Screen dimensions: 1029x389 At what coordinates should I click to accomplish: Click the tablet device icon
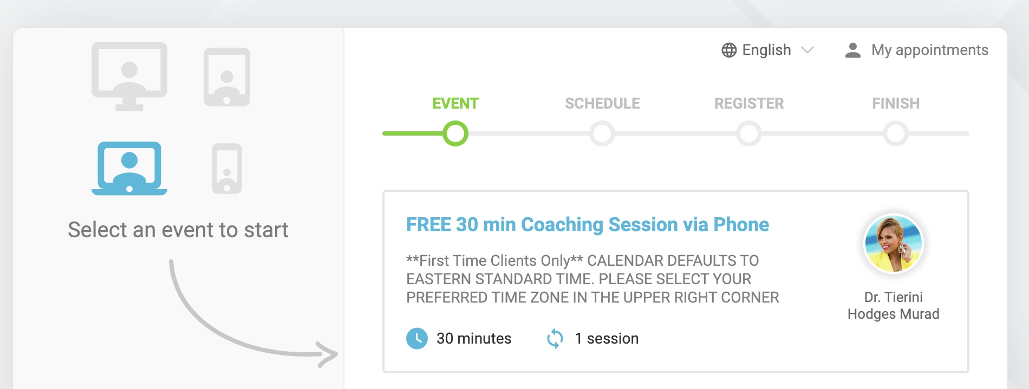pos(227,77)
